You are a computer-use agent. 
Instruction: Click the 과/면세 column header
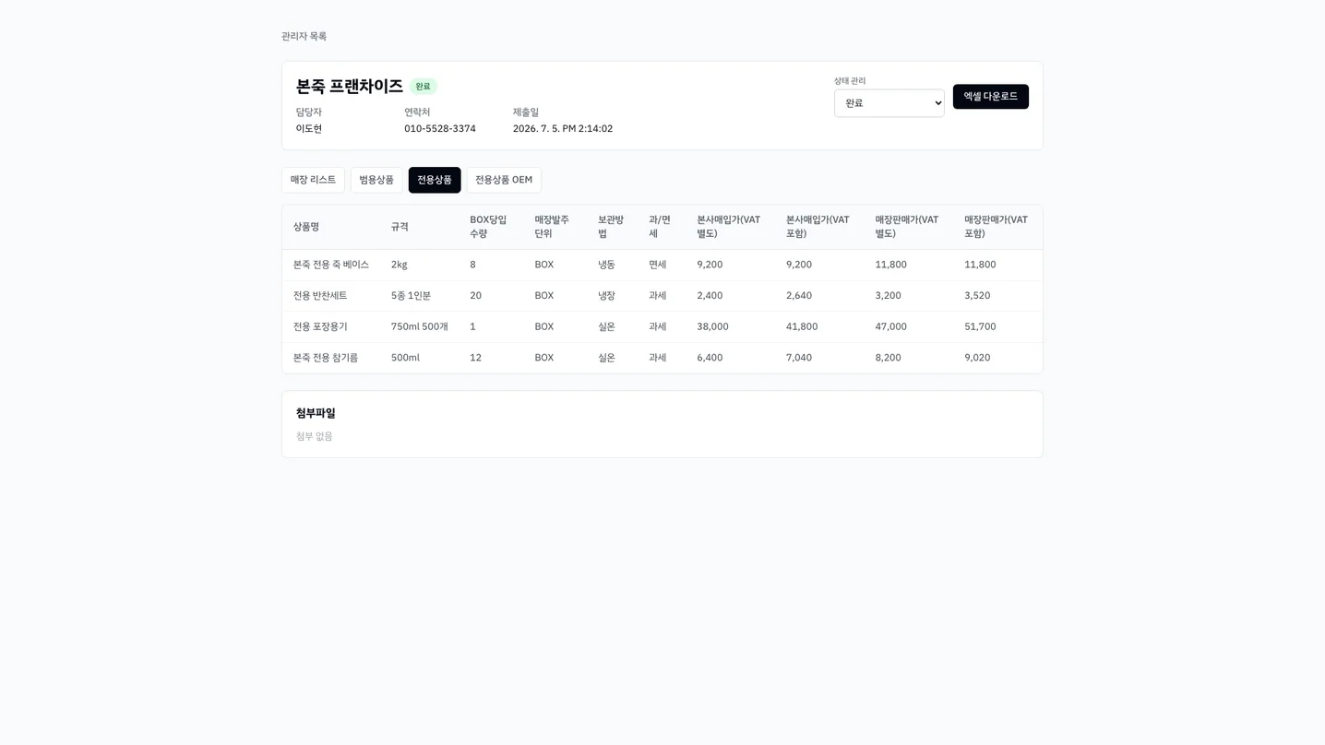point(660,227)
